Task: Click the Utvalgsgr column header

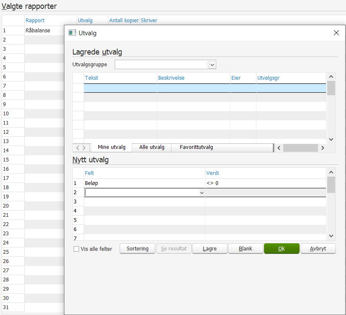Action: pyautogui.click(x=291, y=78)
